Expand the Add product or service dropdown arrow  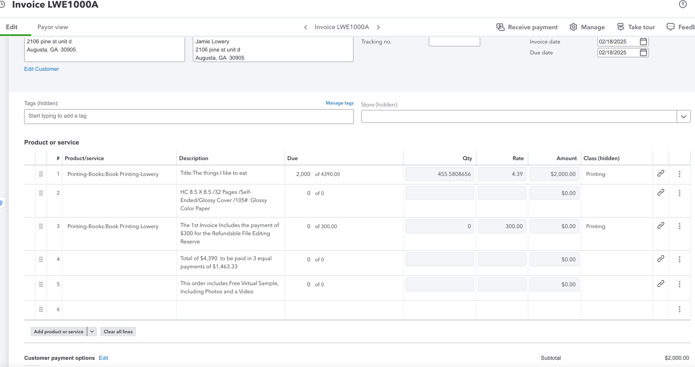[x=92, y=331]
